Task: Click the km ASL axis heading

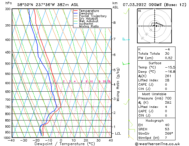Action: 115,5
